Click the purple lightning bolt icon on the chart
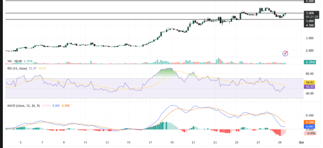This screenshot has height=148, width=323. point(285,54)
